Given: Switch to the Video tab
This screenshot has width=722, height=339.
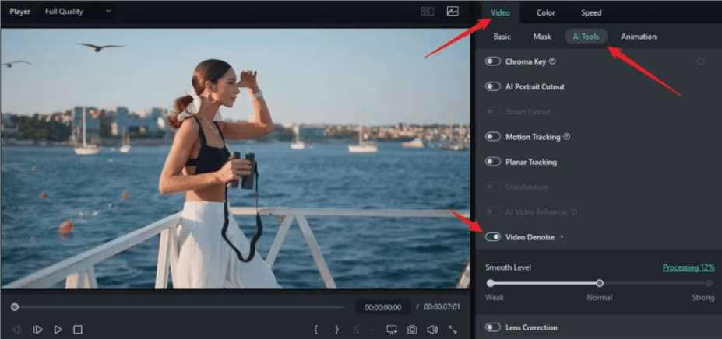Looking at the screenshot, I should coord(501,12).
